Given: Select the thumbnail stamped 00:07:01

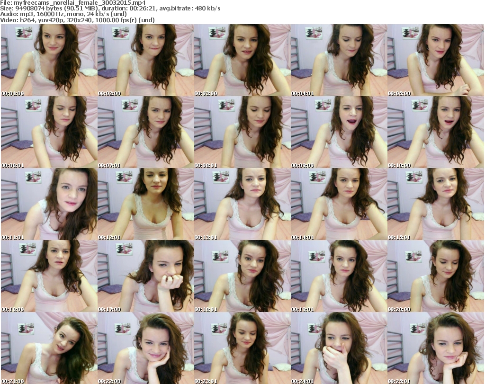Looking at the screenshot, I should point(146,132).
